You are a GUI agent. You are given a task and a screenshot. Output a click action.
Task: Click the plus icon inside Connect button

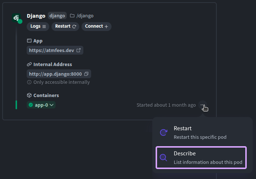pyautogui.click(x=106, y=27)
